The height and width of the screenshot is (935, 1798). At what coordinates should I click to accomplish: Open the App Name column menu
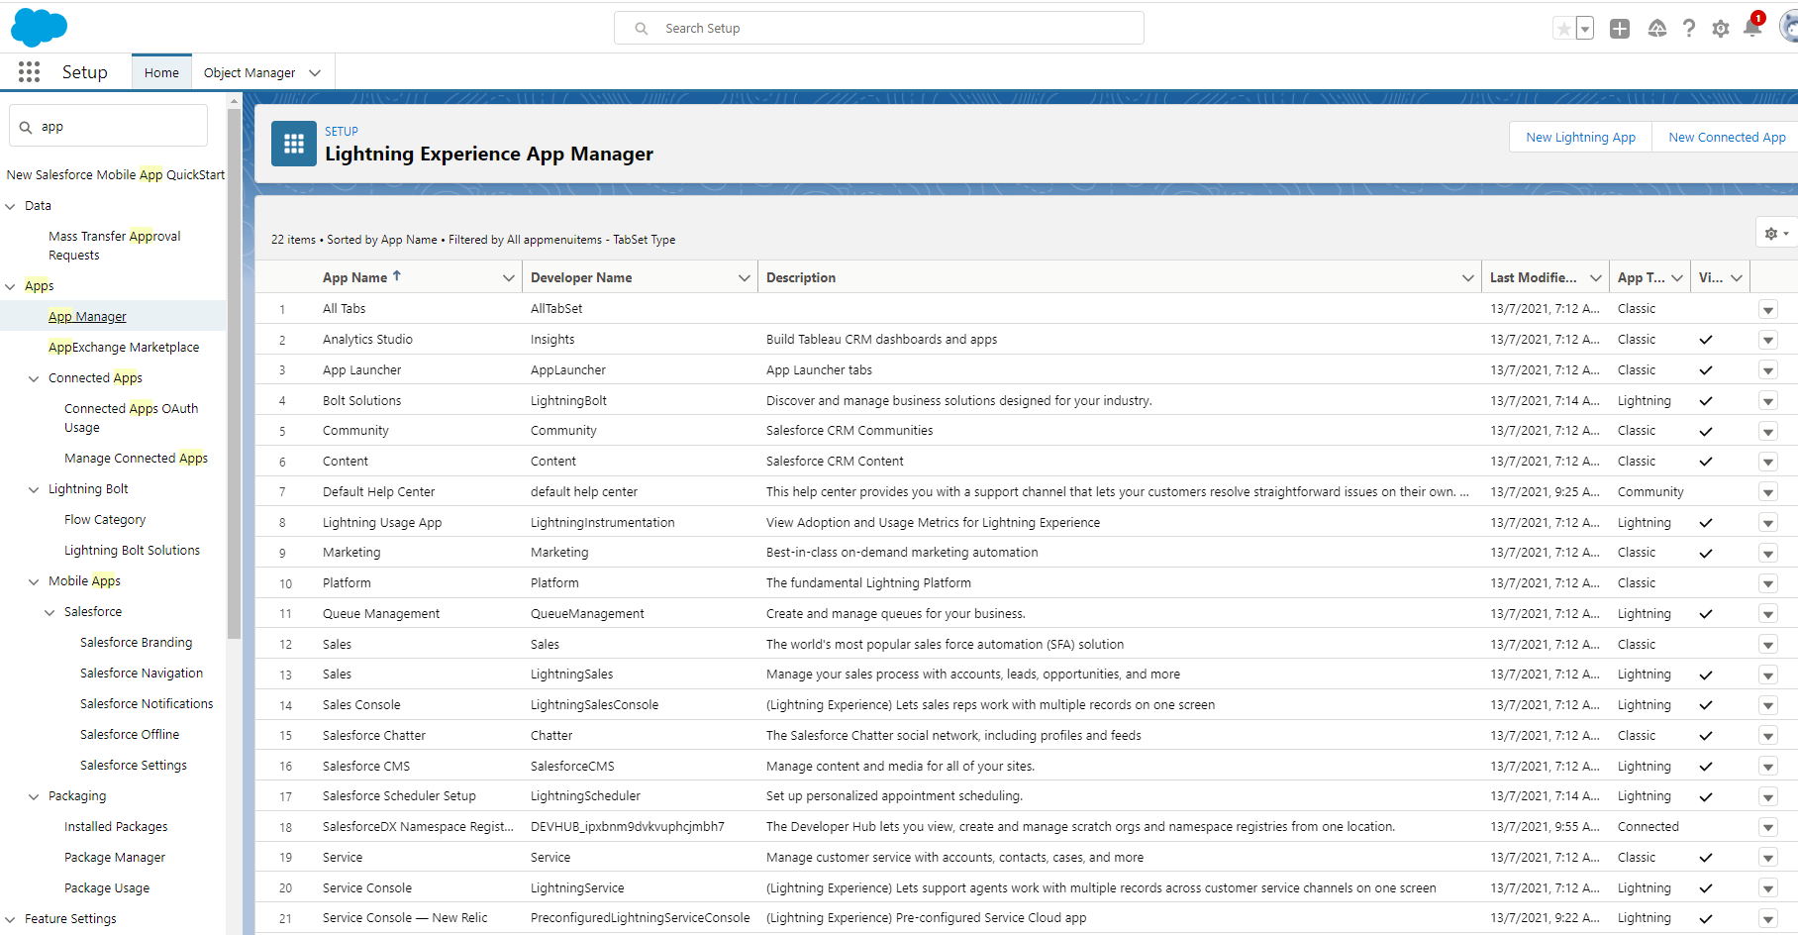click(509, 278)
